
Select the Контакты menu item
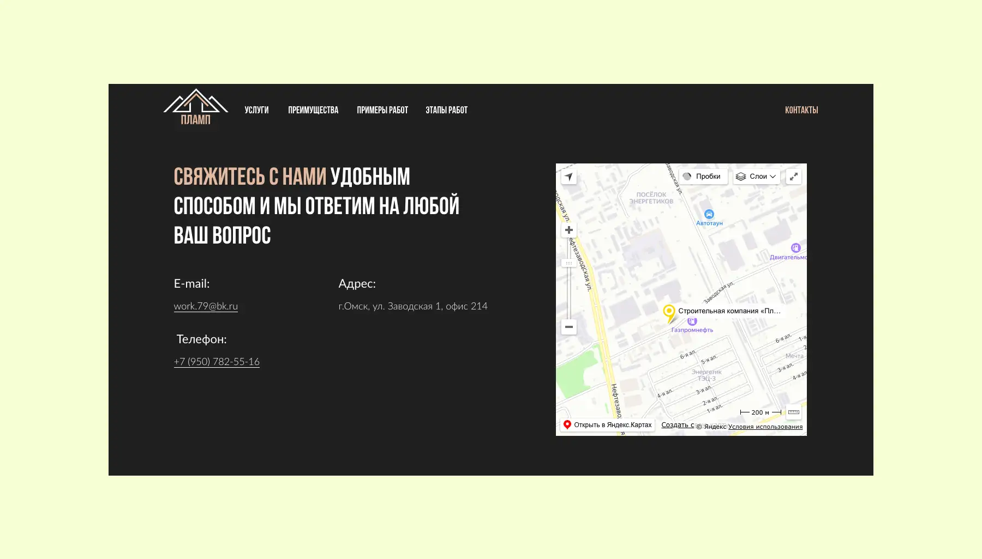coord(801,110)
